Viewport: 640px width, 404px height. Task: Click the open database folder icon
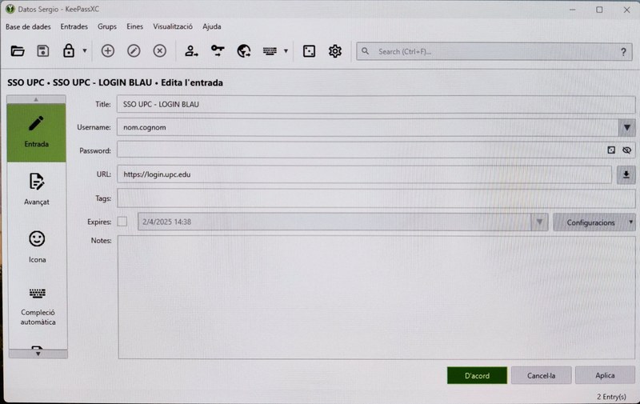[18, 51]
